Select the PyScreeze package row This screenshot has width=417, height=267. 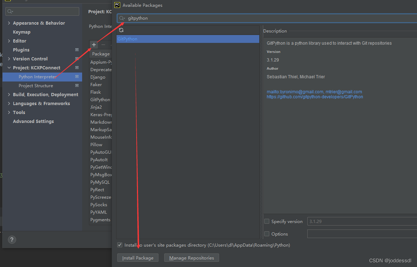100,197
